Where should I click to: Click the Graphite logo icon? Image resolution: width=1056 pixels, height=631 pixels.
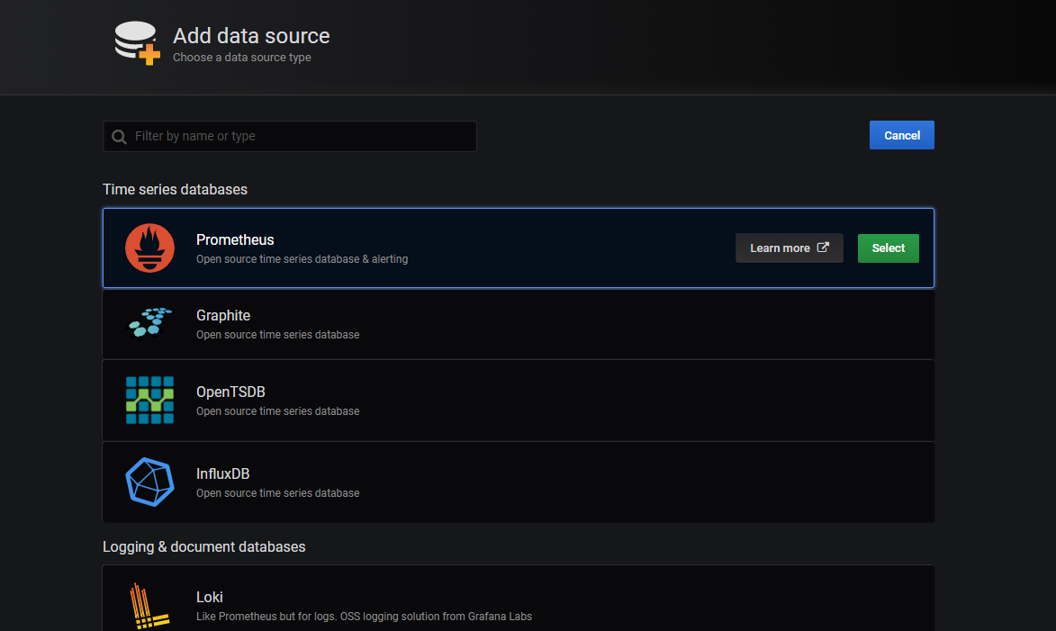pyautogui.click(x=149, y=323)
